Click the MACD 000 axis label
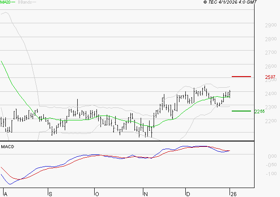280x197 pixels. [x=272, y=156]
